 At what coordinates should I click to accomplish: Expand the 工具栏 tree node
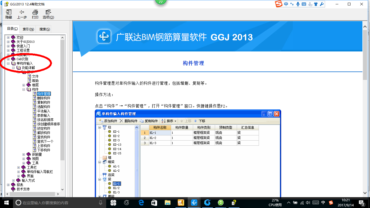click(18, 167)
